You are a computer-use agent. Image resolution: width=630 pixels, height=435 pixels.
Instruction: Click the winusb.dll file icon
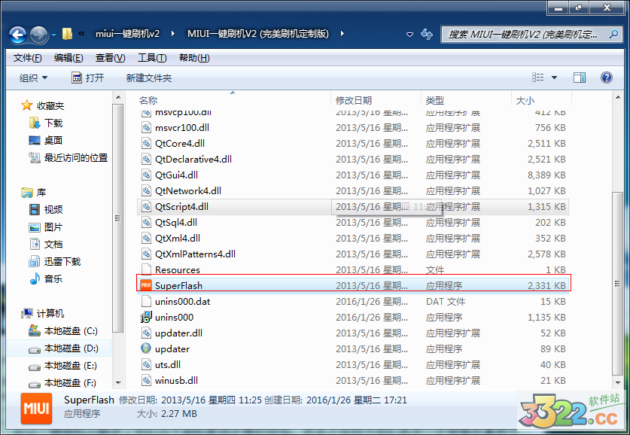tap(146, 380)
